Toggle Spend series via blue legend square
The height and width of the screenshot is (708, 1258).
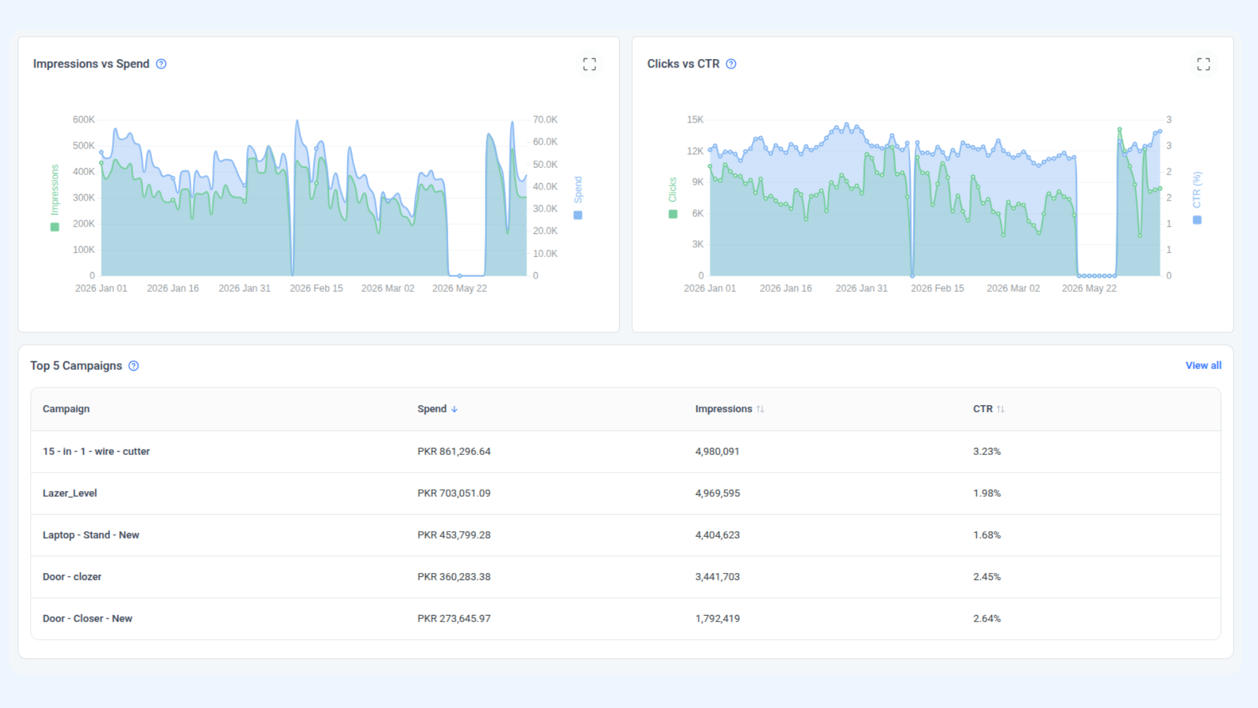[578, 215]
